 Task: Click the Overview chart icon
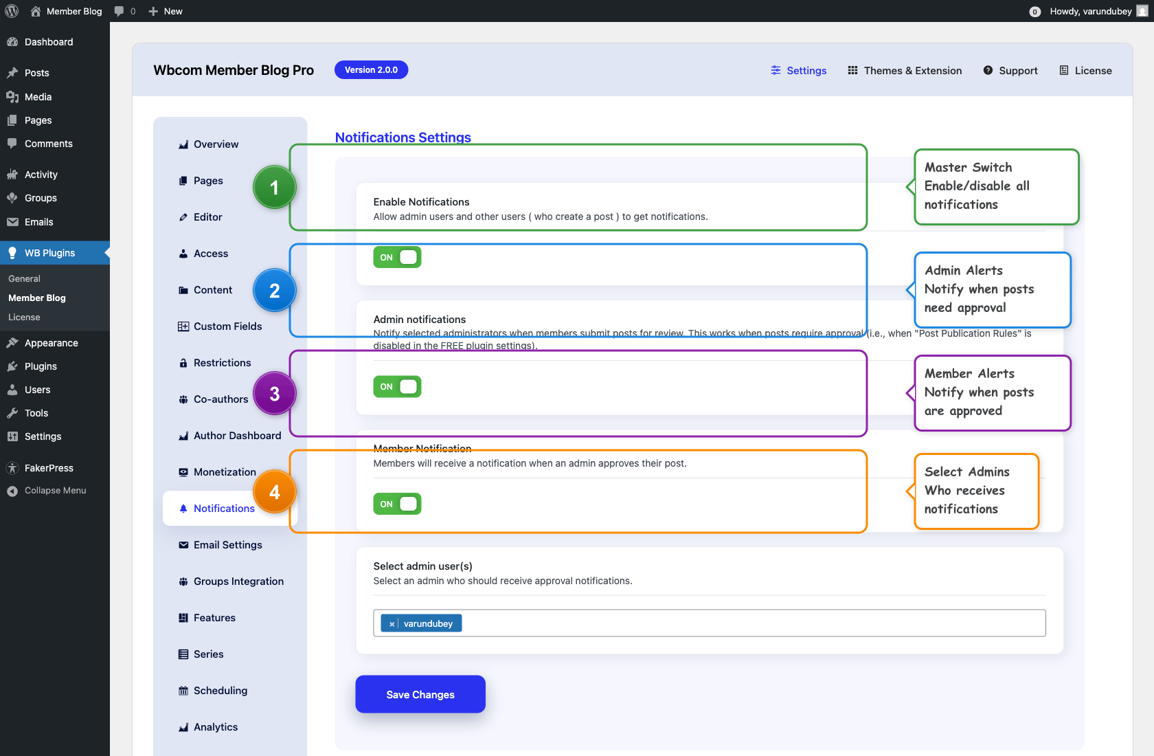(x=183, y=144)
